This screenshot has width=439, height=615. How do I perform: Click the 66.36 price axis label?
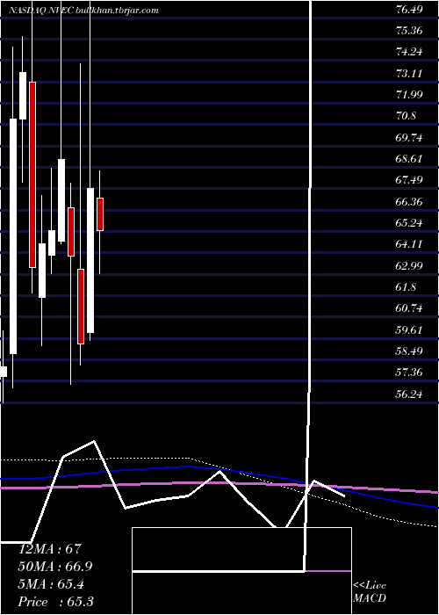[x=409, y=201]
